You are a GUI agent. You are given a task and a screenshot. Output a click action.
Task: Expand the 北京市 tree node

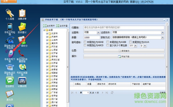tap(47, 34)
